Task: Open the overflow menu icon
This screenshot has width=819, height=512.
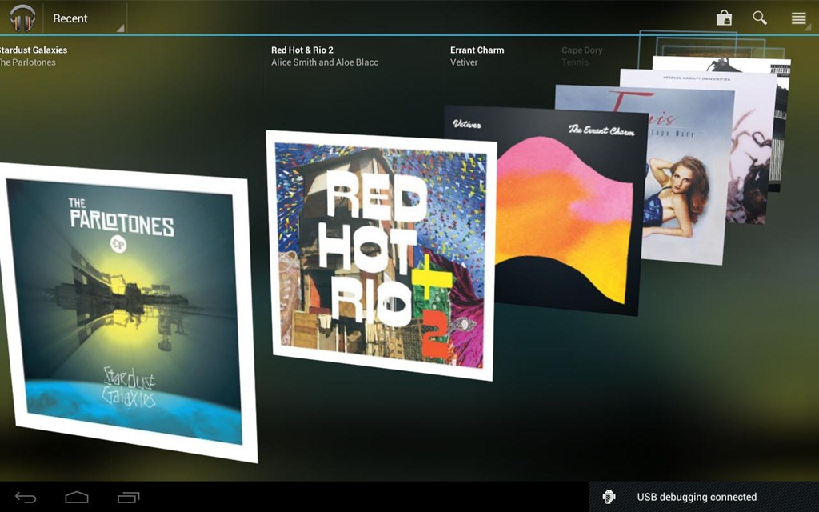Action: tap(798, 18)
